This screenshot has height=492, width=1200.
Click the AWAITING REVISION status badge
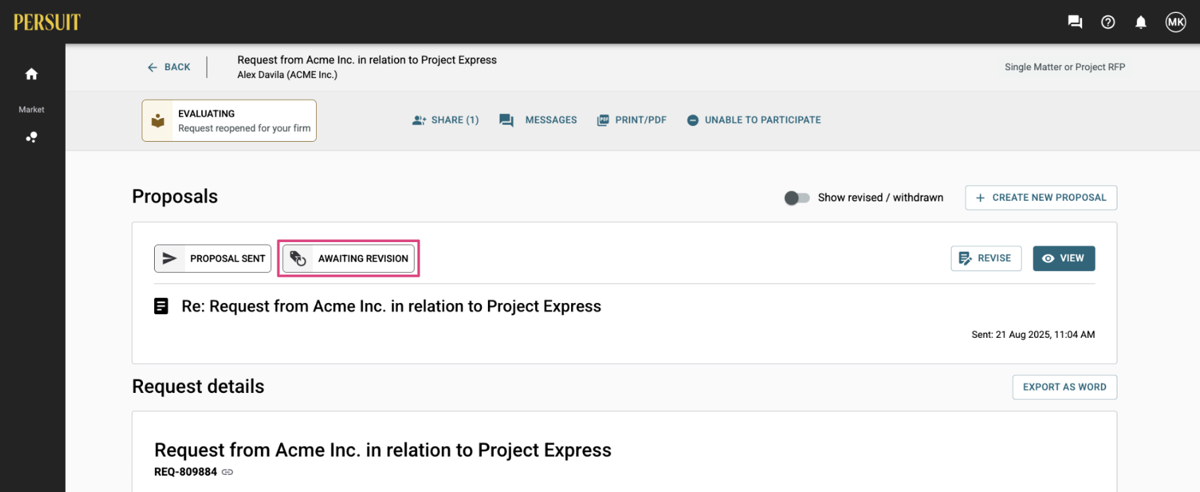coord(348,258)
